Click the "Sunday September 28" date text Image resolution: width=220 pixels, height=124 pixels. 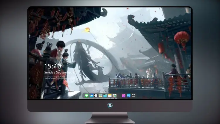pos(60,72)
